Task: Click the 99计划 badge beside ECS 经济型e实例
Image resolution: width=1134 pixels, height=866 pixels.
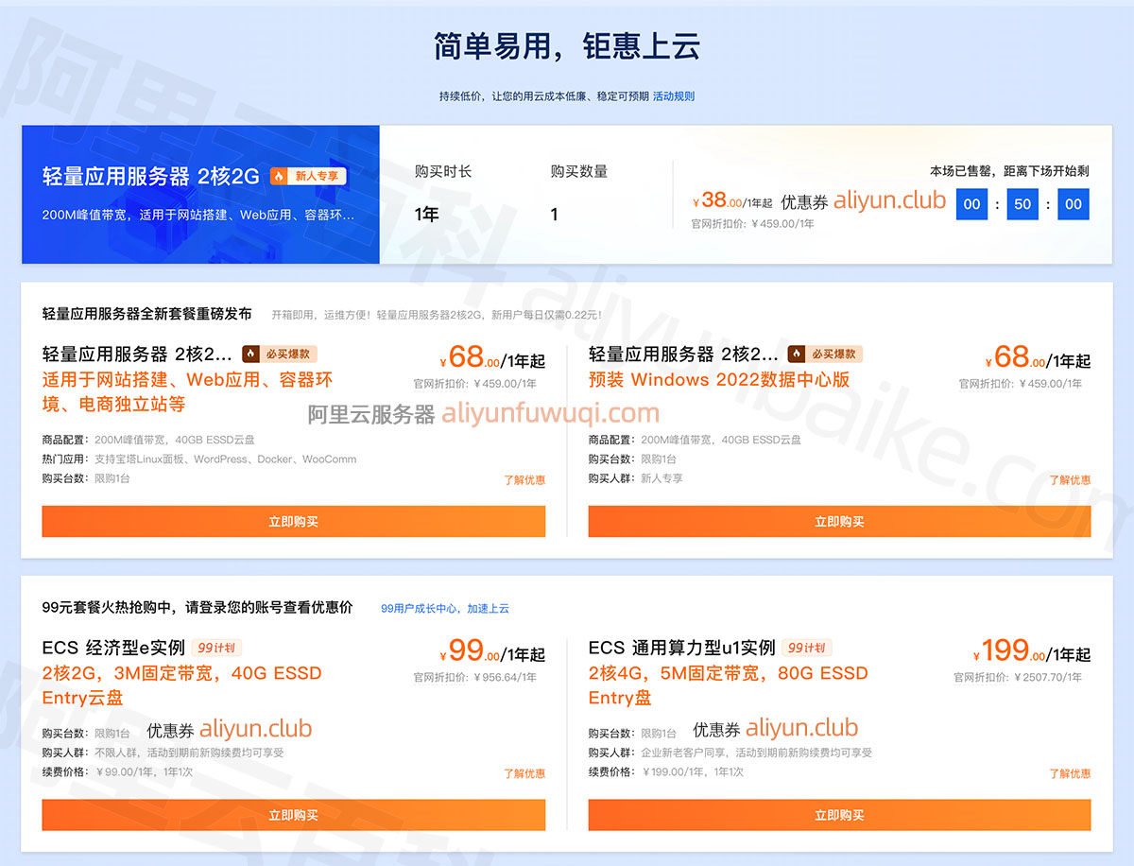Action: tap(217, 648)
